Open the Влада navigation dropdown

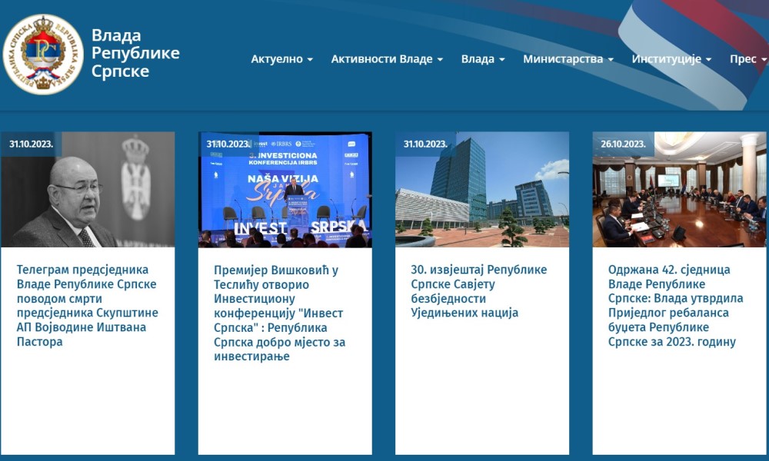(x=483, y=59)
